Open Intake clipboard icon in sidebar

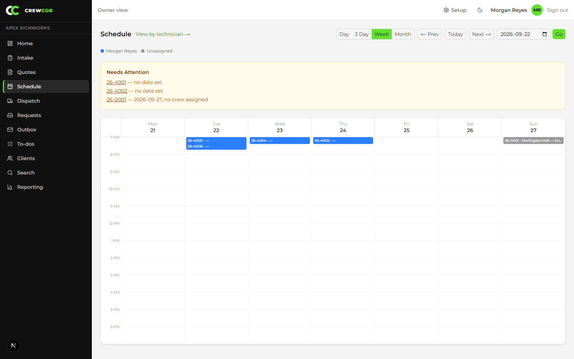pyautogui.click(x=10, y=58)
